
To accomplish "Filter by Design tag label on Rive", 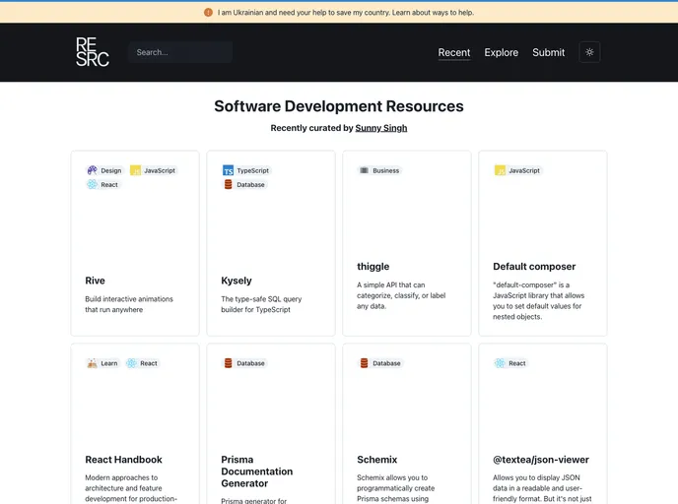I will 111,170.
